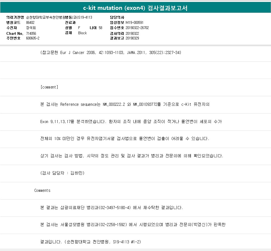Select the reference line 'Eur J Cancer 2006'

pyautogui.click(x=111, y=53)
